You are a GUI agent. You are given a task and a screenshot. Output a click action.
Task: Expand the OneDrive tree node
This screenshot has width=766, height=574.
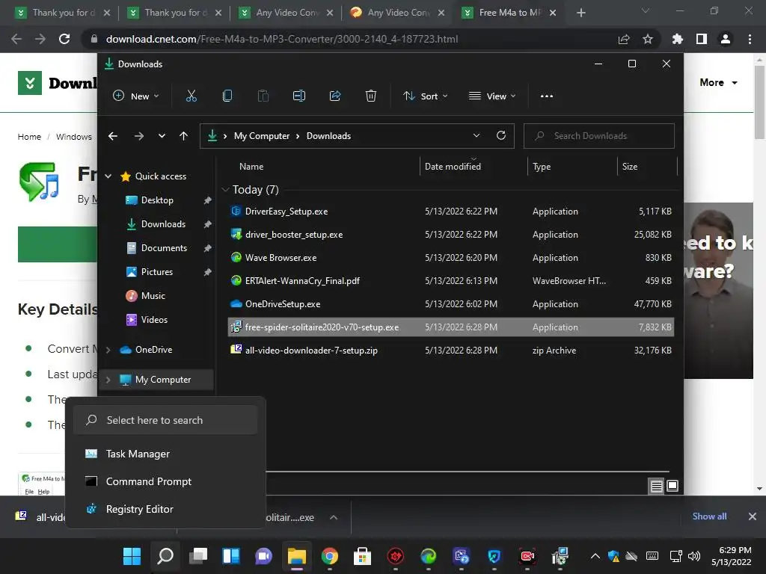(108, 350)
